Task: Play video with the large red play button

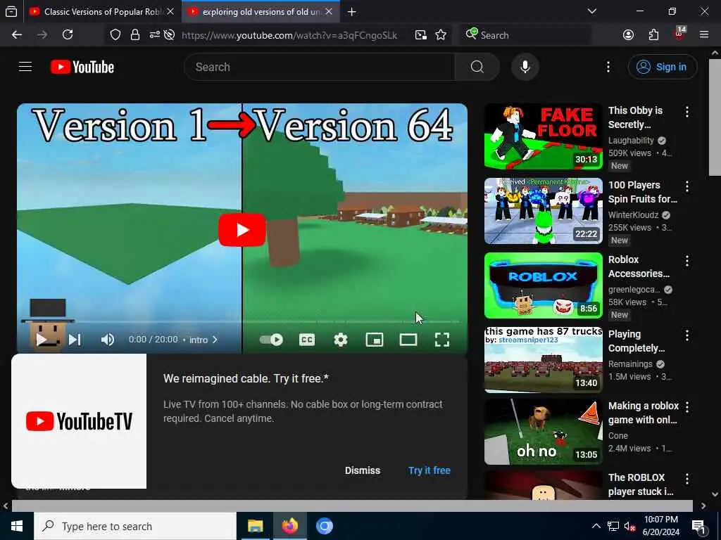Action: point(242,230)
